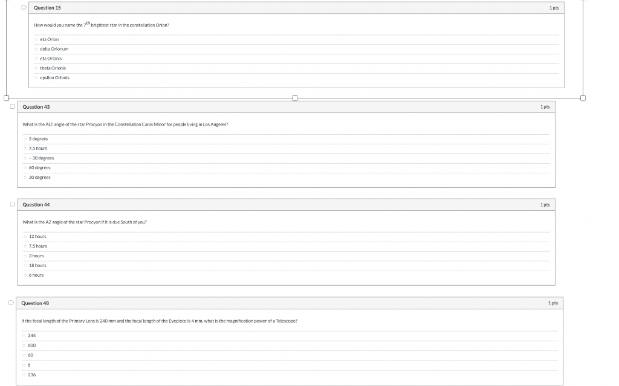
Task: Select the "theta Orionis" option
Action: tap(36, 68)
